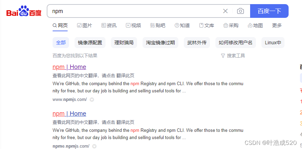Clear the search box with X icon
302x149 pixels.
click(x=225, y=11)
